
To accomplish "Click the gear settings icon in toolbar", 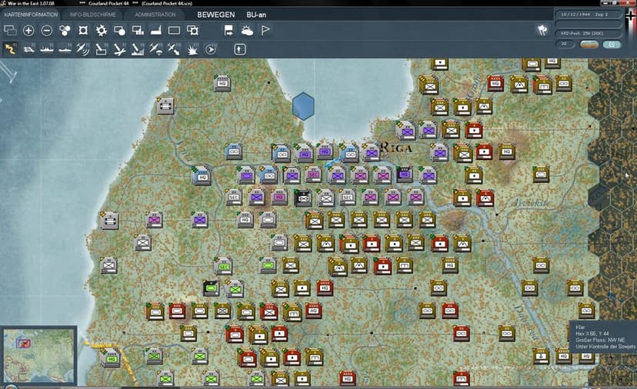I will tap(101, 31).
